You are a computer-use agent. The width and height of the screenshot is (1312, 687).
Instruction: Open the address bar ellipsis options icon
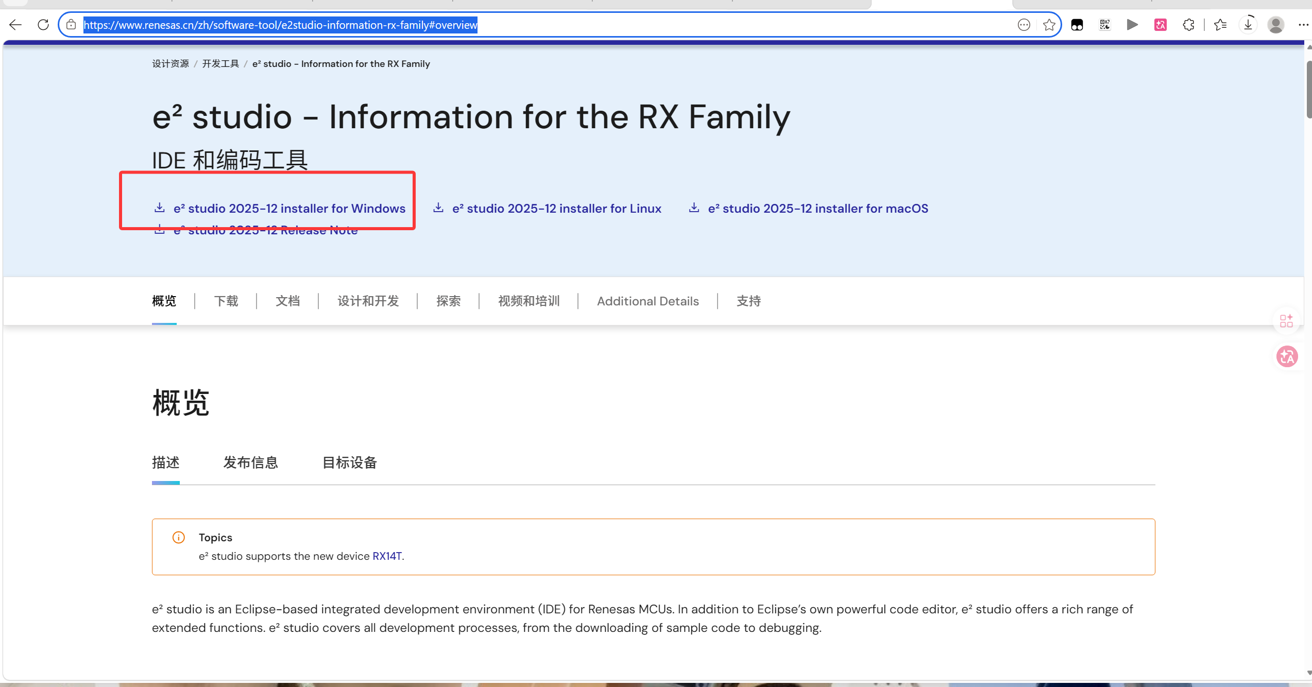(1024, 25)
